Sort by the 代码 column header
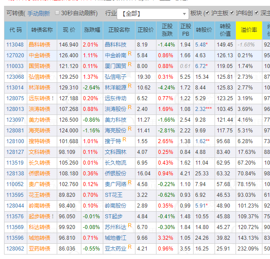270x259 pixels. pyautogui.click(x=16, y=30)
